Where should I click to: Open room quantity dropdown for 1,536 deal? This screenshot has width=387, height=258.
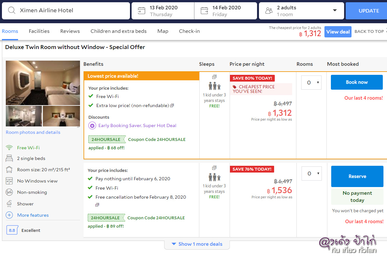(x=312, y=174)
